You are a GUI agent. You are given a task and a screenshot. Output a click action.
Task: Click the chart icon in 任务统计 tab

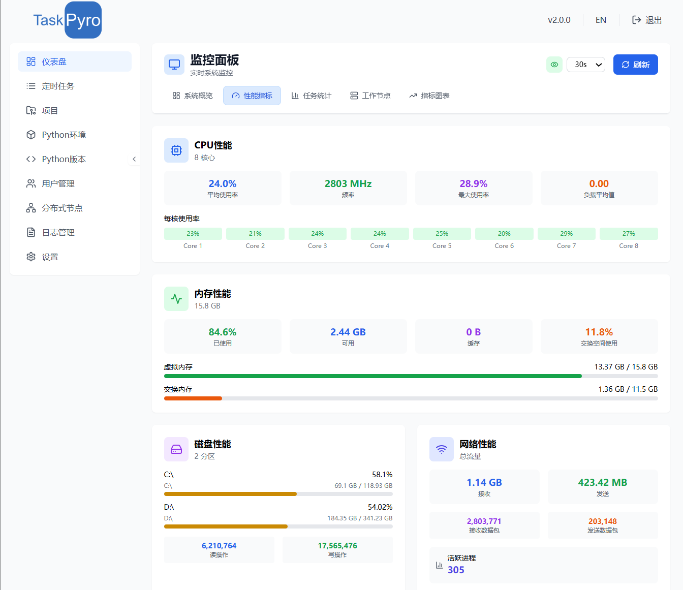295,96
